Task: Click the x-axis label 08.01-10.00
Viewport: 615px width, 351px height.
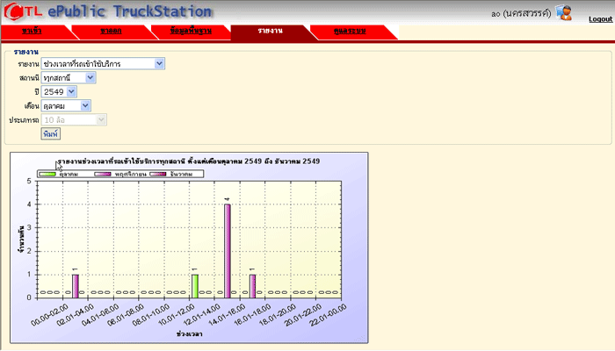Action: pos(153,315)
